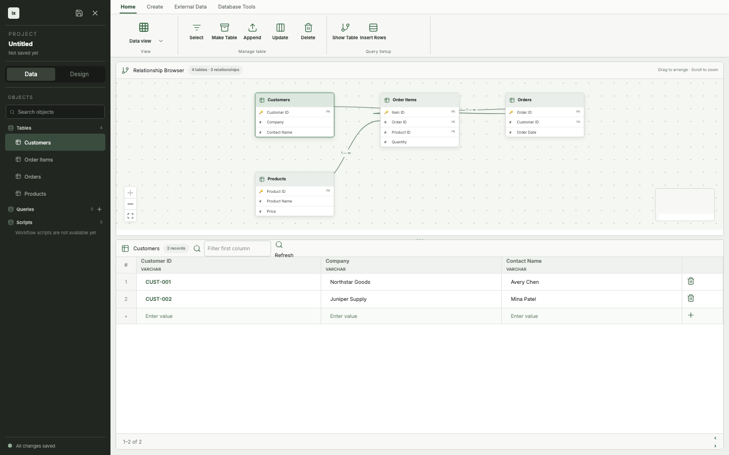Add the new row with plus icon
The image size is (729, 455).
[x=691, y=315]
